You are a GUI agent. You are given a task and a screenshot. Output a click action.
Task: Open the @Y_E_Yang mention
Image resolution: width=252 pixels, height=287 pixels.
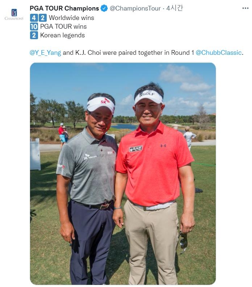click(45, 53)
